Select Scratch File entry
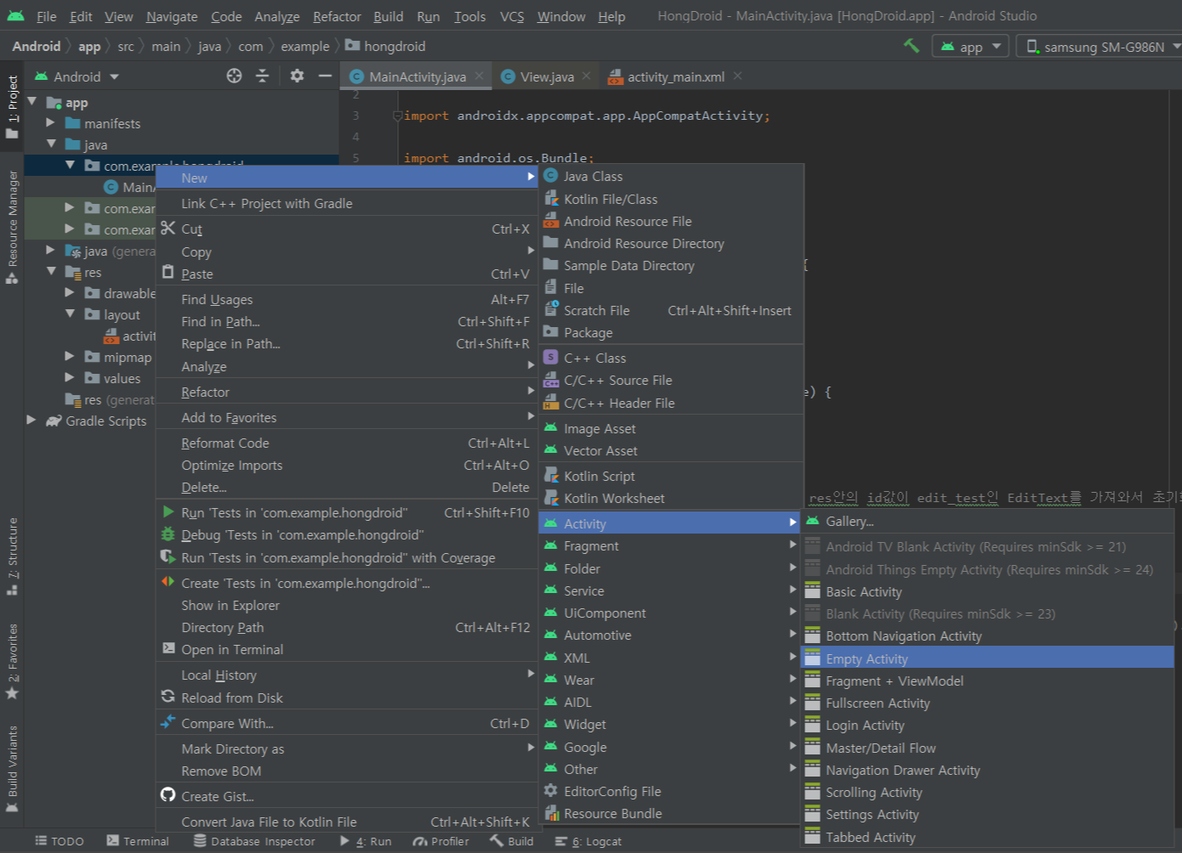The height and width of the screenshot is (853, 1182). (x=672, y=310)
